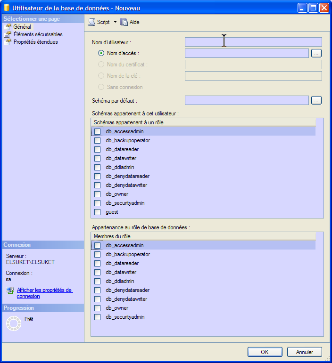This screenshot has width=332, height=363.
Task: Expand the Script dropdown arrow
Action: pyautogui.click(x=115, y=22)
